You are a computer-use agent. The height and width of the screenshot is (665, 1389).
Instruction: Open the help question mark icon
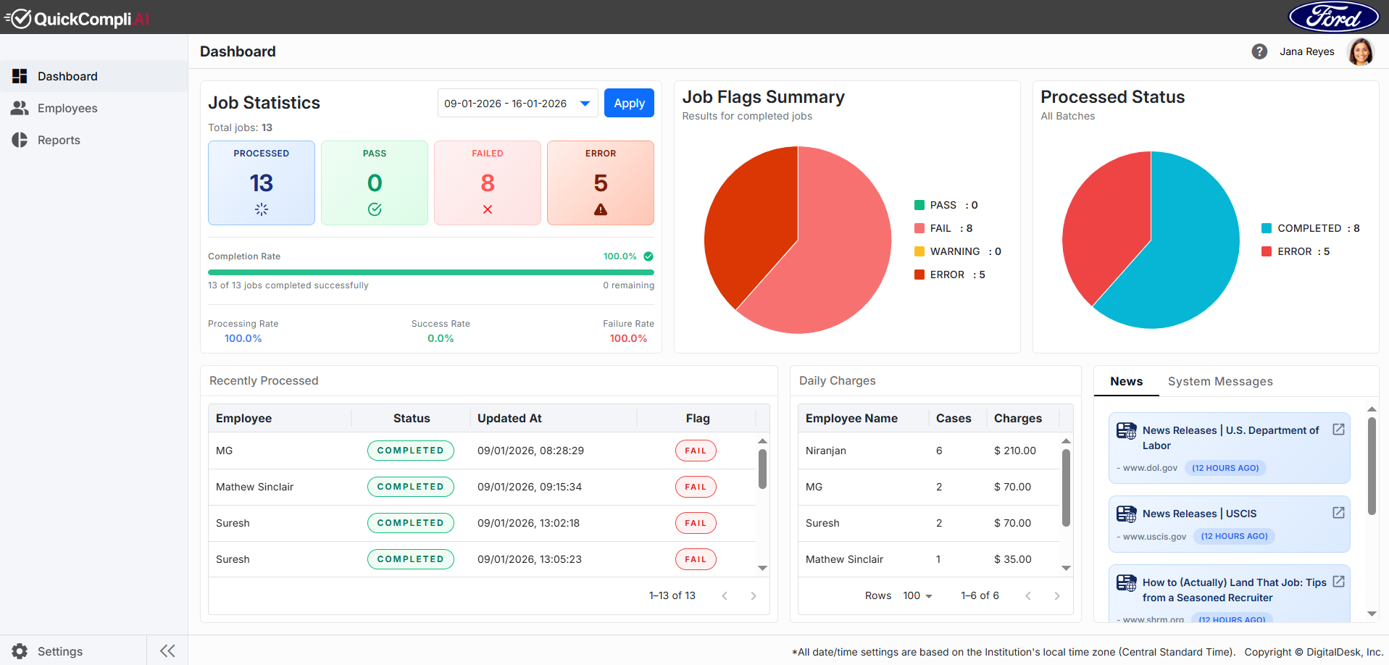pyautogui.click(x=1259, y=51)
